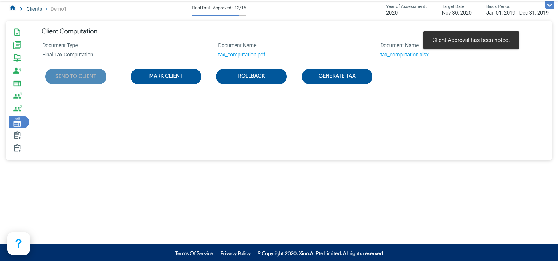The image size is (558, 261).
Task: Select the group icon labeled 1
Action: tap(17, 96)
